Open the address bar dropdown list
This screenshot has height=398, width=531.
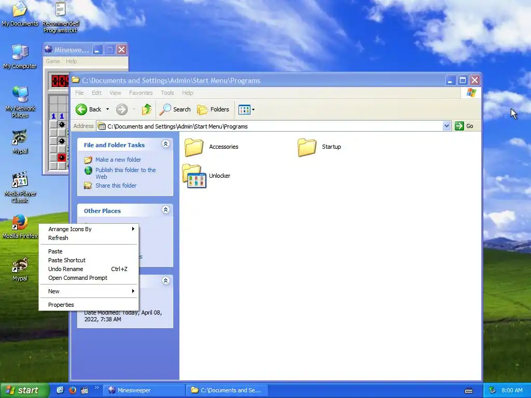[446, 126]
